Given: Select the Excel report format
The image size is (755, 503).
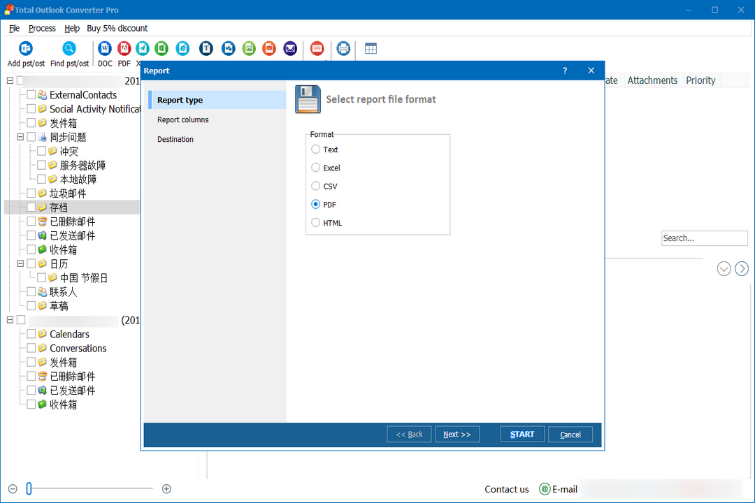Looking at the screenshot, I should [x=315, y=168].
